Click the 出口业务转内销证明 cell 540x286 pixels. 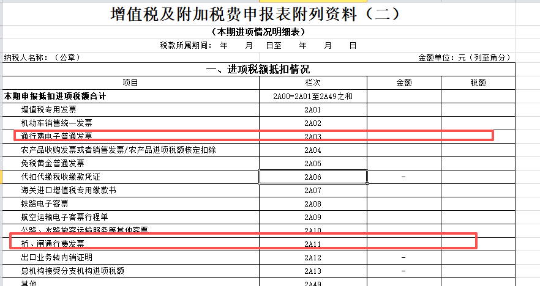coord(130,257)
